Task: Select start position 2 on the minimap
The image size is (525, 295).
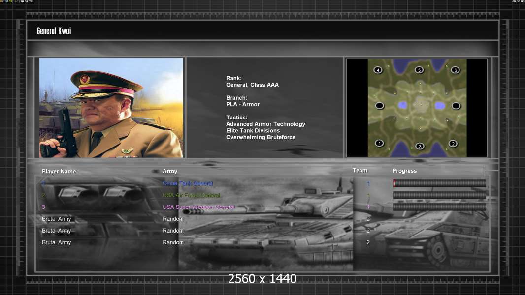Action: pyautogui.click(x=453, y=144)
